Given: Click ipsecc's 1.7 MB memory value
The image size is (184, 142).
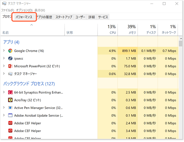Looking at the screenshot, I should point(131,59).
